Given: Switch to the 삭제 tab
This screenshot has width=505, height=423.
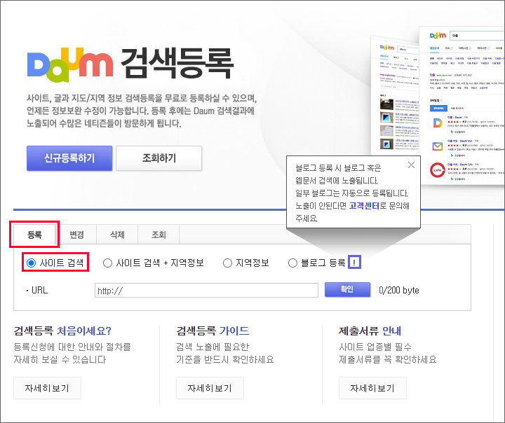Looking at the screenshot, I should tap(117, 235).
